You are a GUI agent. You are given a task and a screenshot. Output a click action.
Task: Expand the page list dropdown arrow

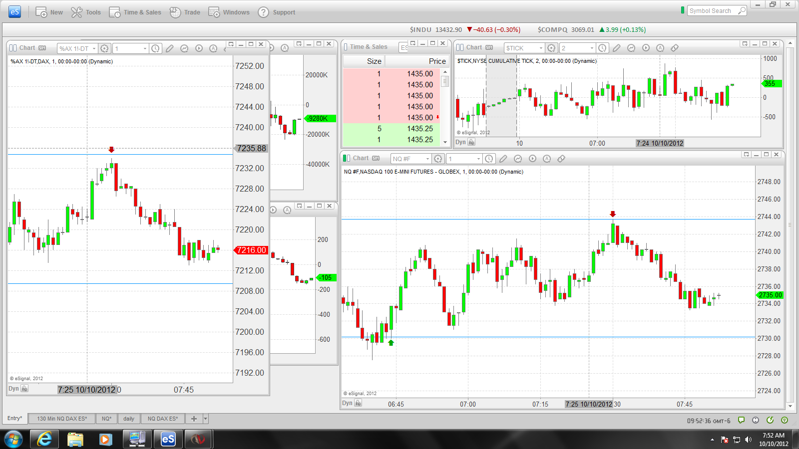(205, 419)
